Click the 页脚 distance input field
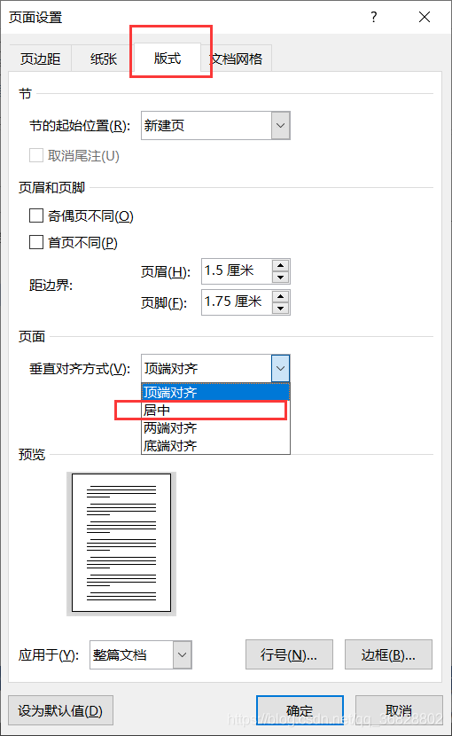The height and width of the screenshot is (736, 452). (237, 301)
